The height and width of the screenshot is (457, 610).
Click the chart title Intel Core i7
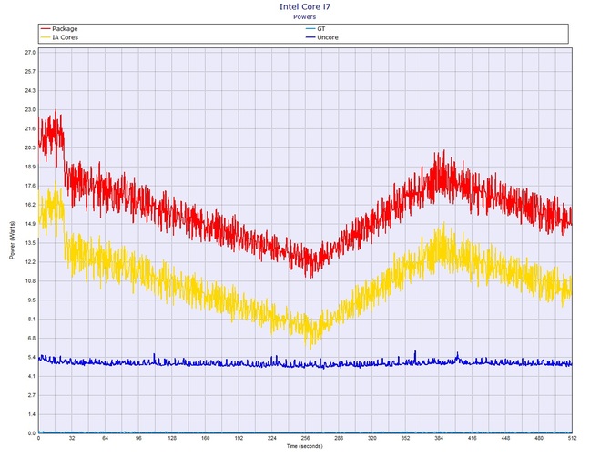coord(305,6)
